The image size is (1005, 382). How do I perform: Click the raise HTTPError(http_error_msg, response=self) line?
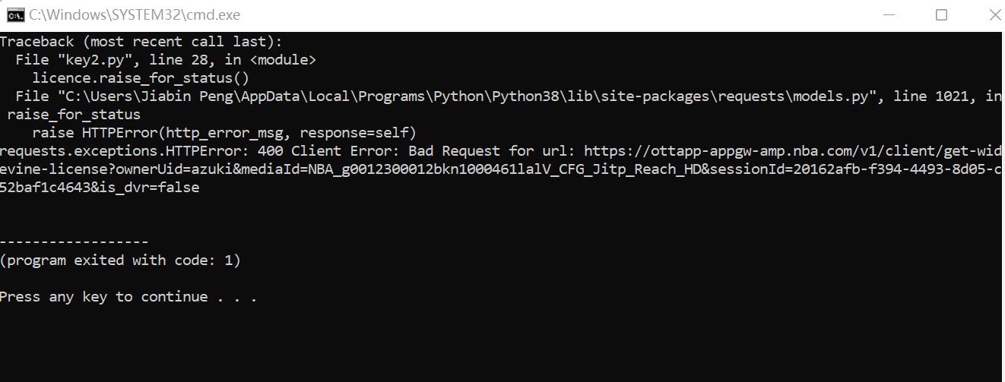pos(224,133)
